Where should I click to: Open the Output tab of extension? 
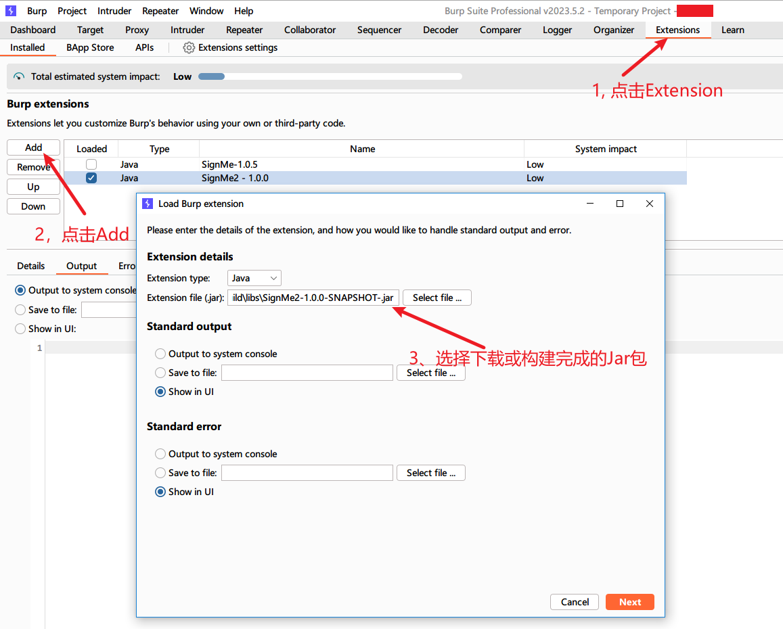pyautogui.click(x=81, y=266)
